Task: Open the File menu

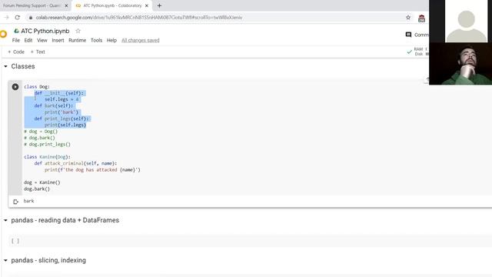Action: click(x=16, y=40)
